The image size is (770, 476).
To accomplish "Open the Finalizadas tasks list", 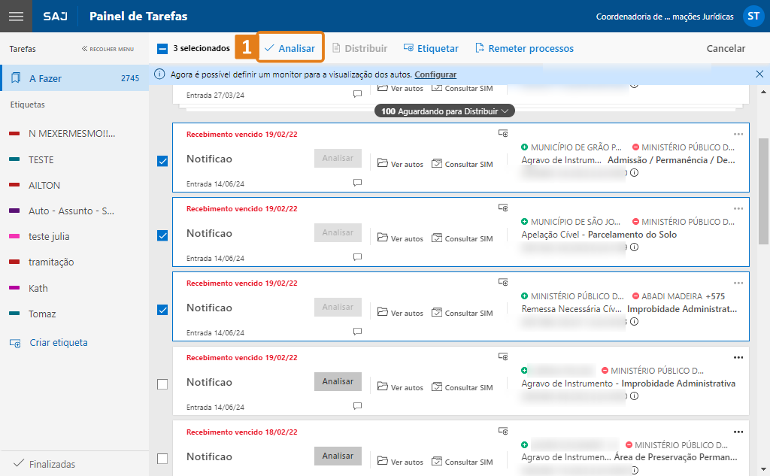I will 51,464.
